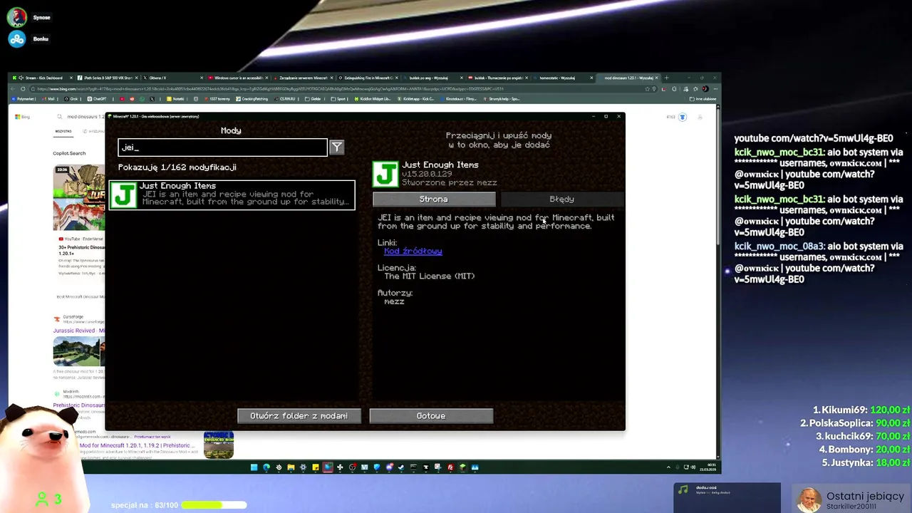Click donor entry "1.Kikumi69: 120,00 zł"
This screenshot has width=912, height=513.
[862, 410]
